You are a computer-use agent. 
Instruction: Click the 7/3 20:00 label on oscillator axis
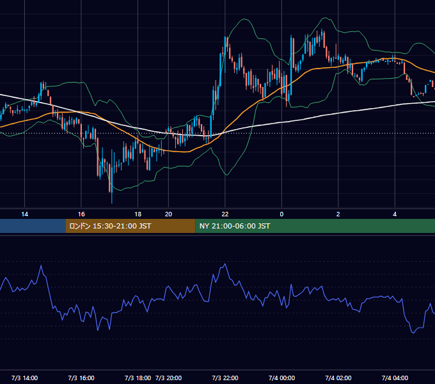[x=168, y=378]
